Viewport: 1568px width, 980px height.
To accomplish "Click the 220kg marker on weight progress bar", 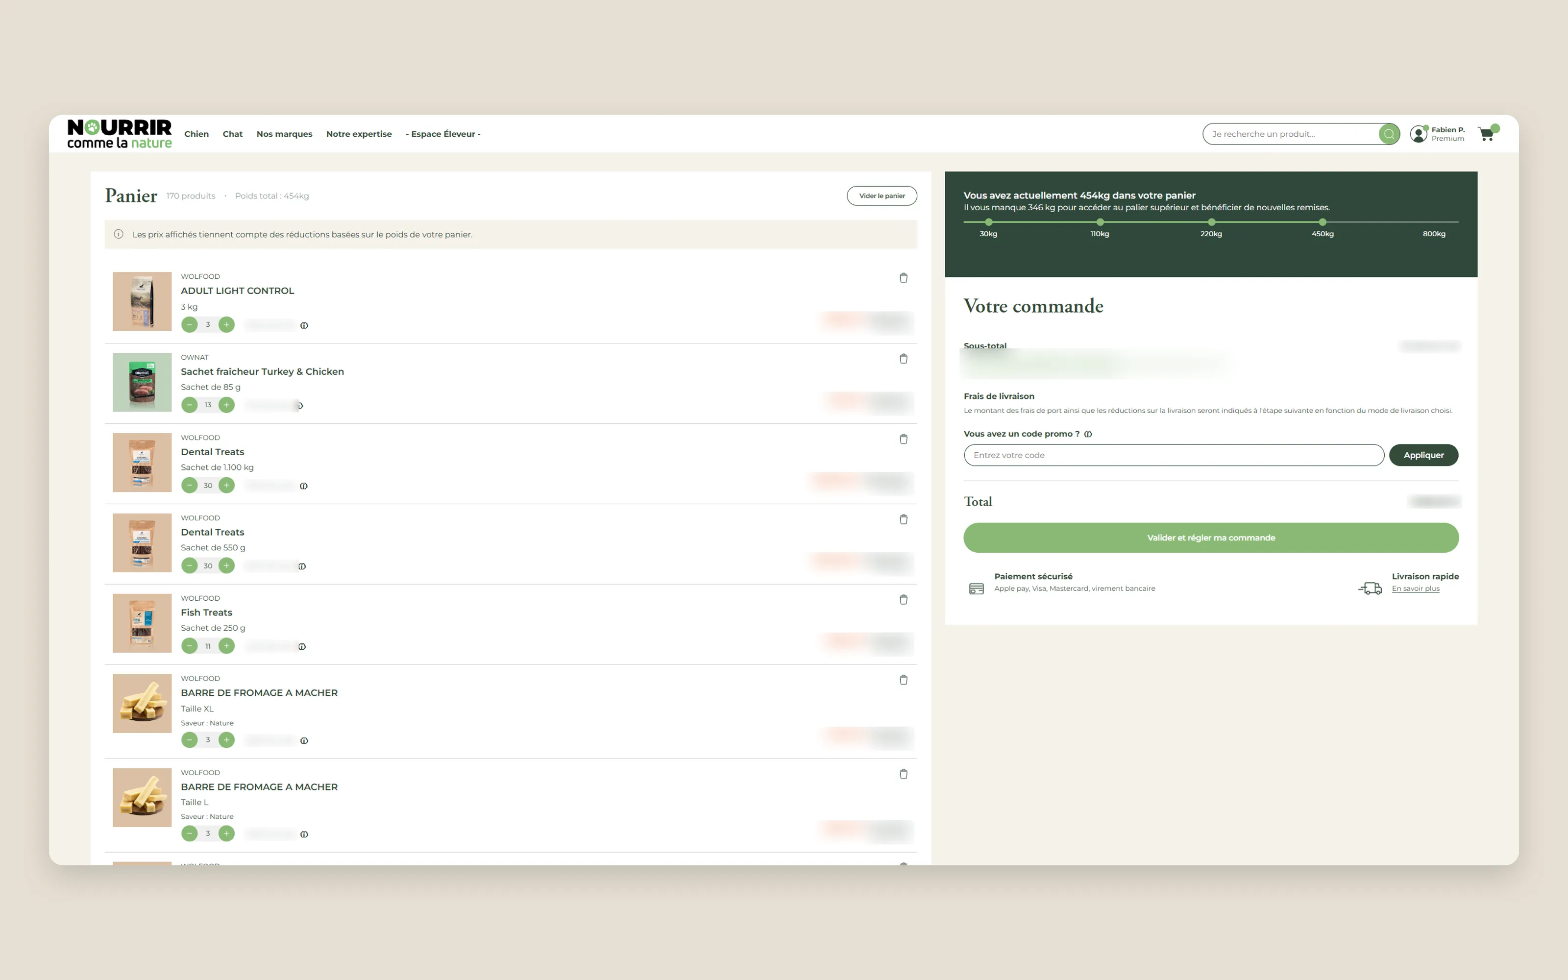I will click(x=1211, y=222).
